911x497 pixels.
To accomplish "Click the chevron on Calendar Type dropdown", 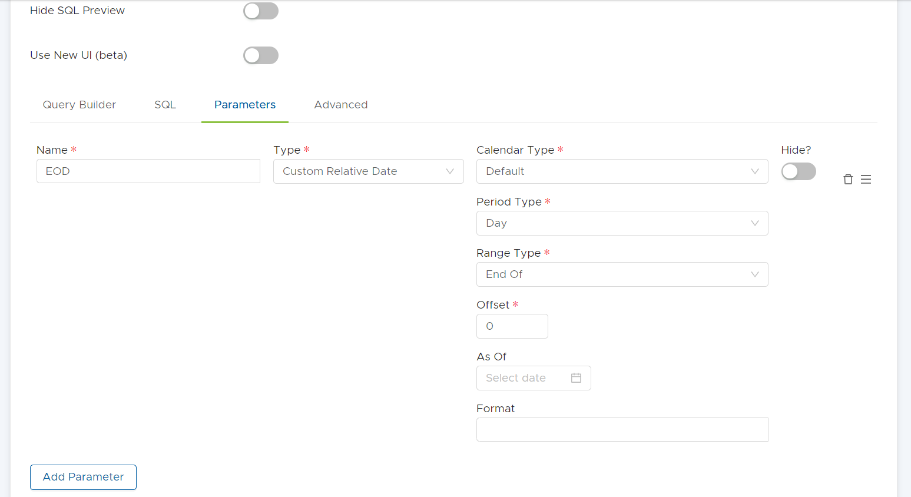I will click(x=755, y=171).
